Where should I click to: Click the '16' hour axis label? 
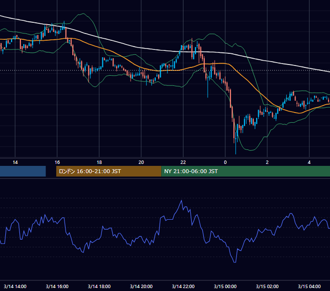(57, 162)
